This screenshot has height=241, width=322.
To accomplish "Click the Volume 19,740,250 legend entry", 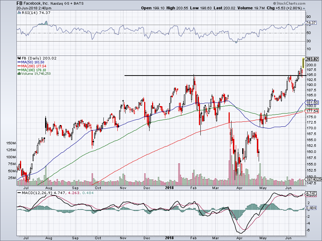I will (36, 73).
